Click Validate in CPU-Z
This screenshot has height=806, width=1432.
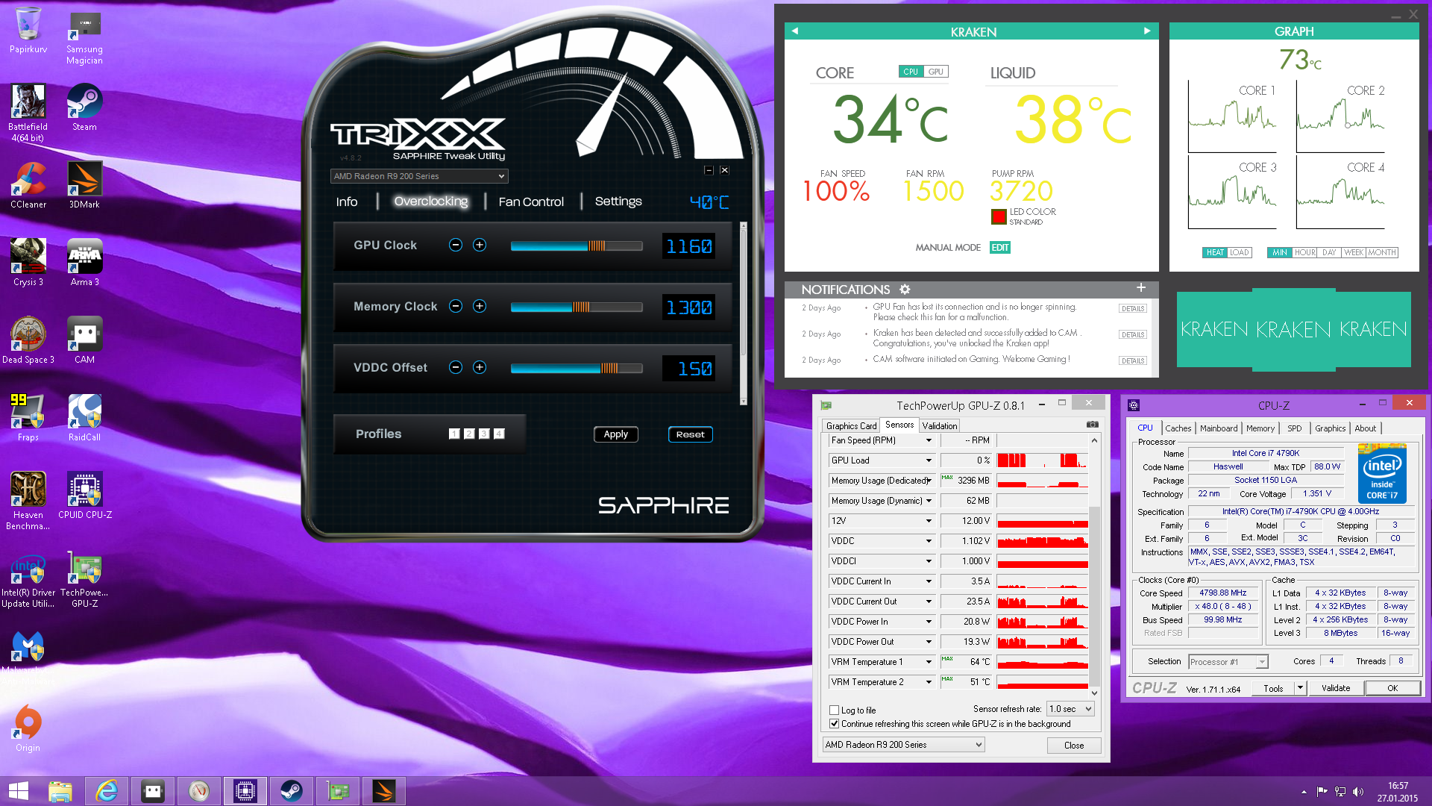[x=1336, y=688]
